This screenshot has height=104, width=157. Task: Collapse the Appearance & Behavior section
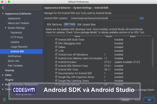tap(3, 14)
